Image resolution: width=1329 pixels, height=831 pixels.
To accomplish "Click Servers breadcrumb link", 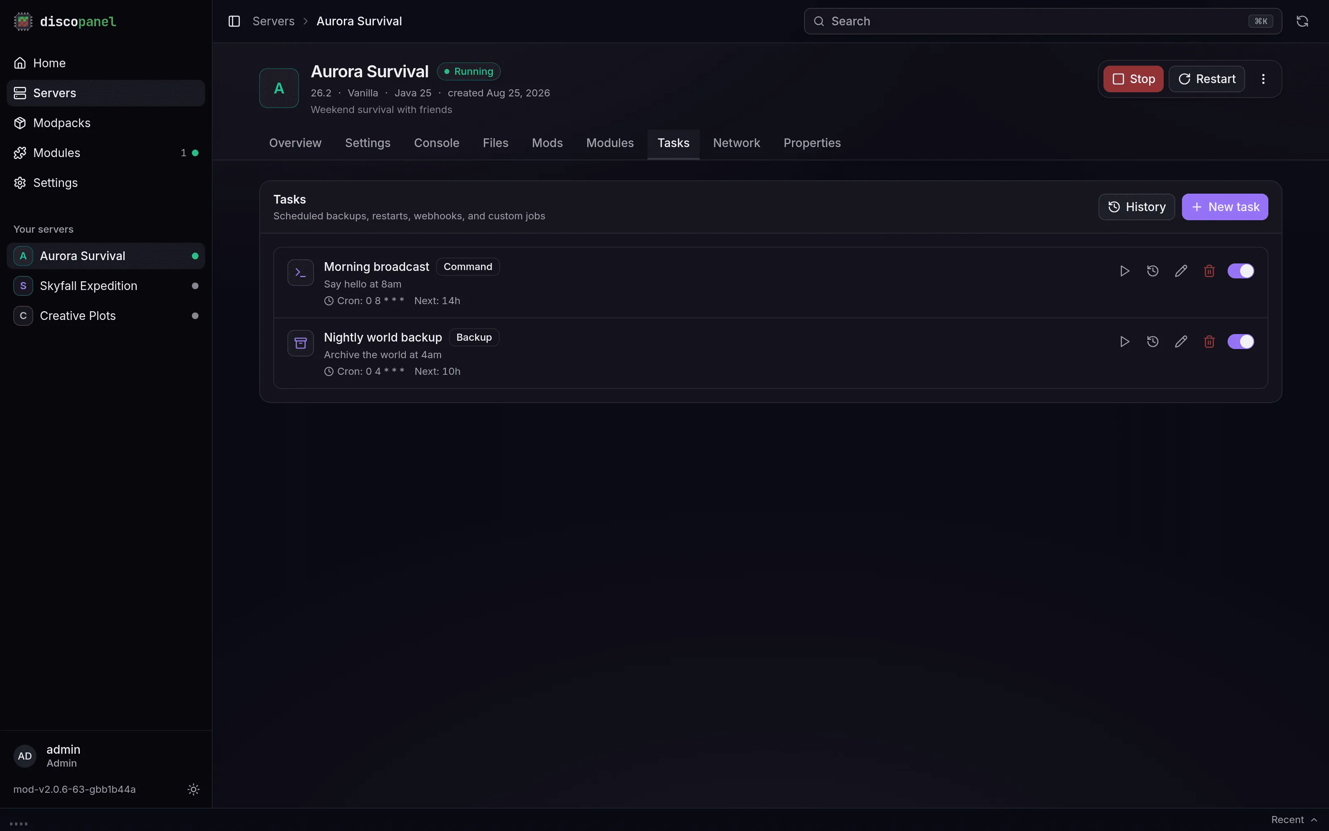I will click(x=273, y=22).
